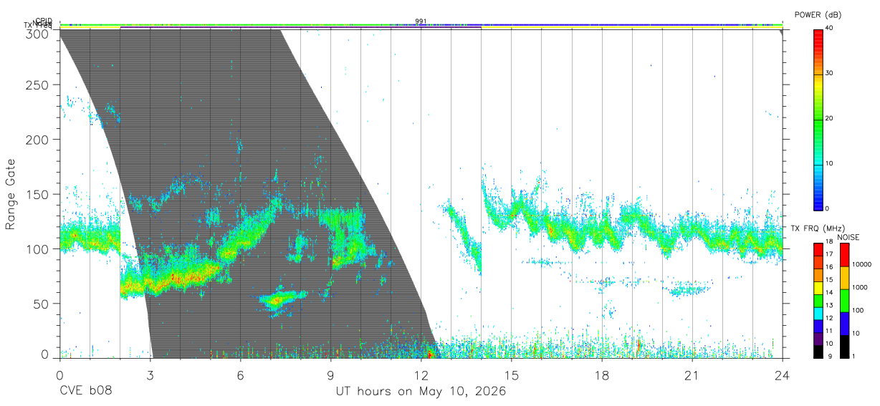Screen dimensions: 880x406
Task: Select the 'POWER (dB)' legend title
Action: [818, 14]
